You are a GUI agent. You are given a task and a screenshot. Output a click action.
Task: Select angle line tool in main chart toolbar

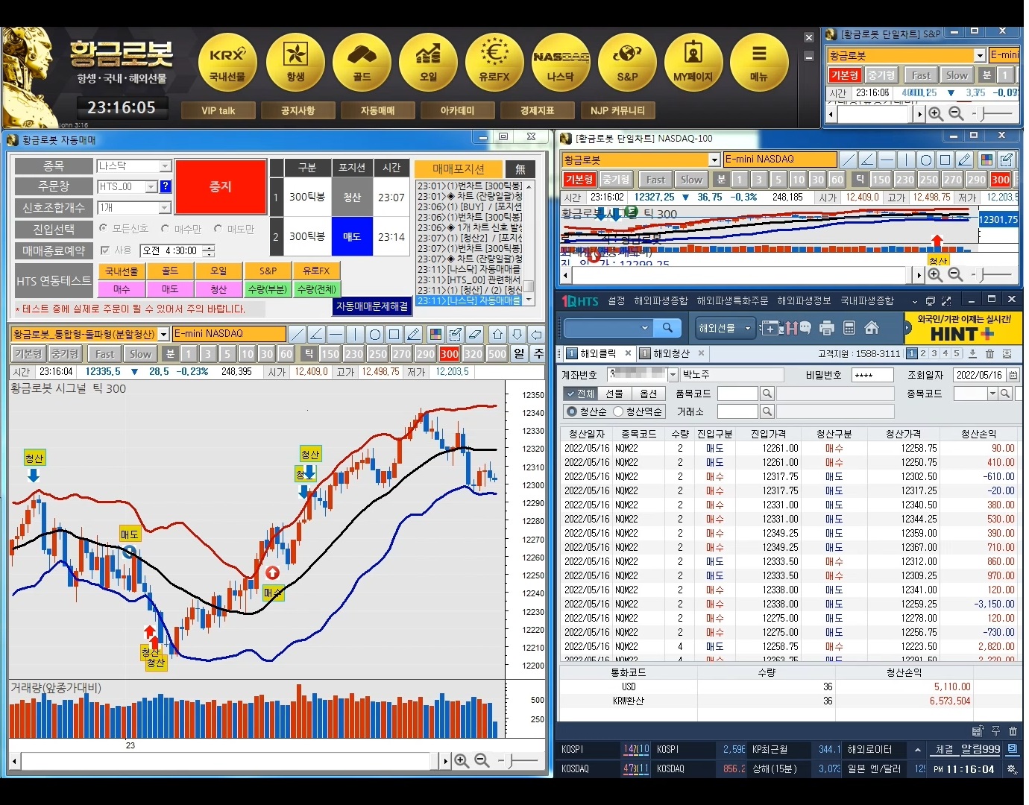(x=316, y=334)
